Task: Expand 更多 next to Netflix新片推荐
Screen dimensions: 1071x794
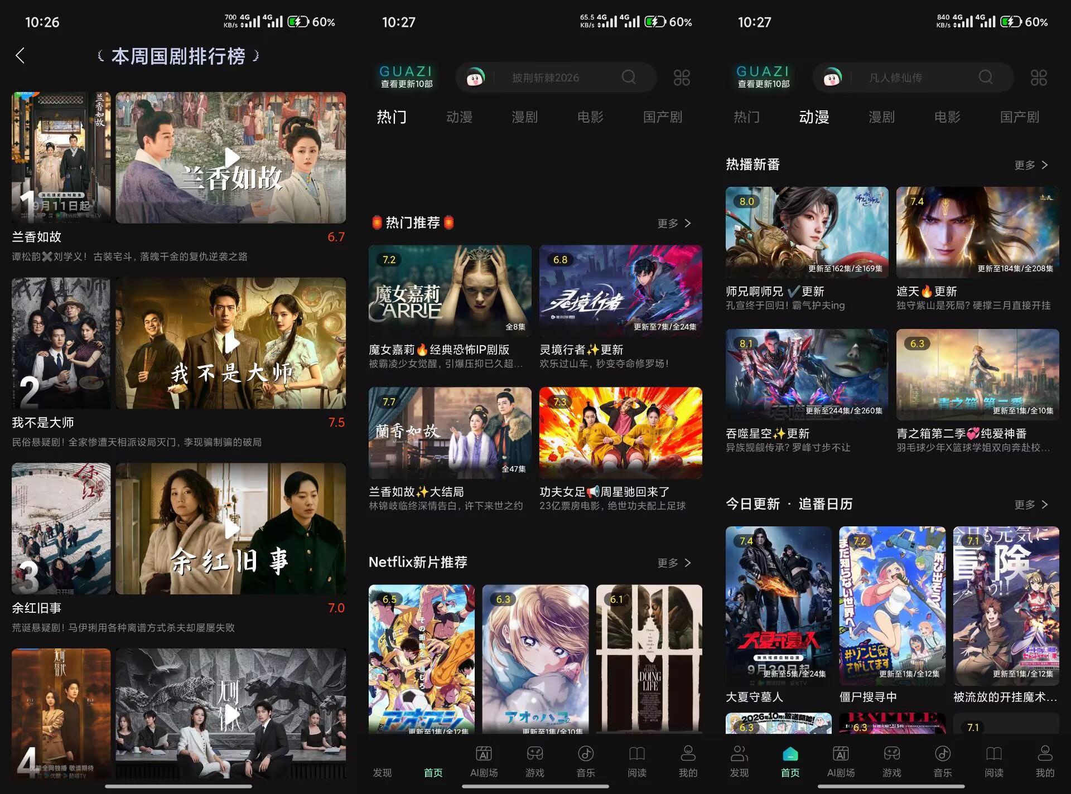Action: 674,563
